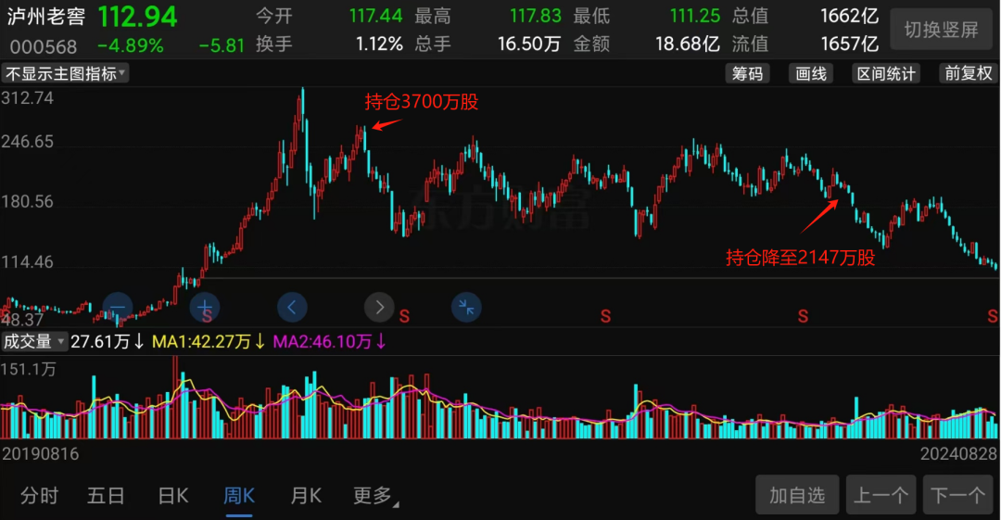
Task: Click the stock name 泸州老窖
Action: [46, 16]
